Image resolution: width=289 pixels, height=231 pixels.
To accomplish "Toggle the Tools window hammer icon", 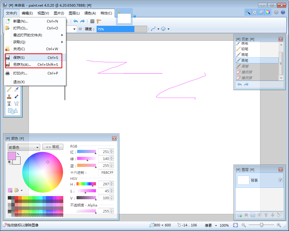I will click(248, 12).
